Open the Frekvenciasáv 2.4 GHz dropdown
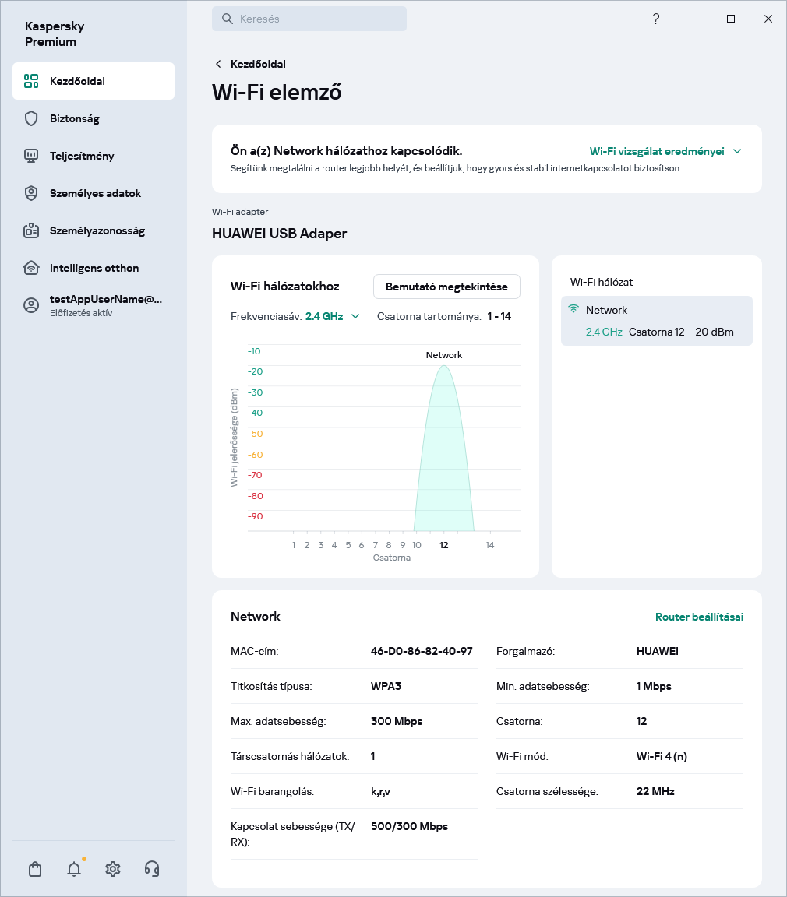 coord(332,316)
